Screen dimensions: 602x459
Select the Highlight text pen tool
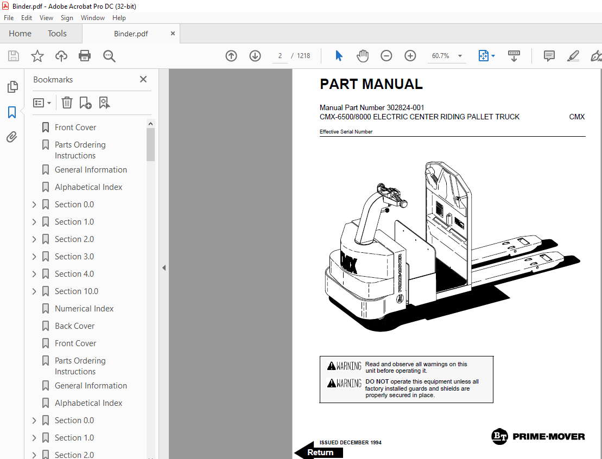[x=573, y=56]
